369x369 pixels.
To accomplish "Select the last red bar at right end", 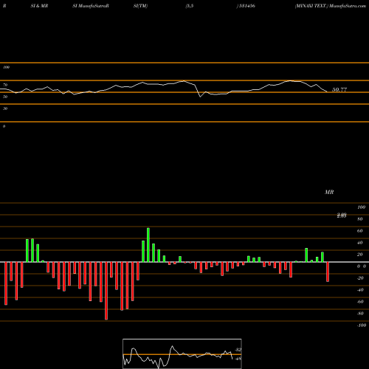I will [328, 272].
